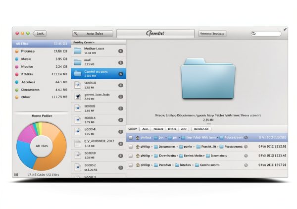The height and width of the screenshot is (209, 297).
Task: Click the Deselect All button
Action: (201, 129)
